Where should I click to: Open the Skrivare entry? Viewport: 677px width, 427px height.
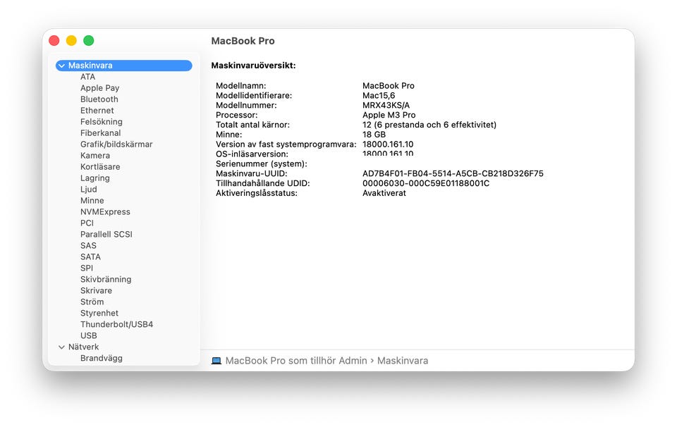[x=97, y=290]
